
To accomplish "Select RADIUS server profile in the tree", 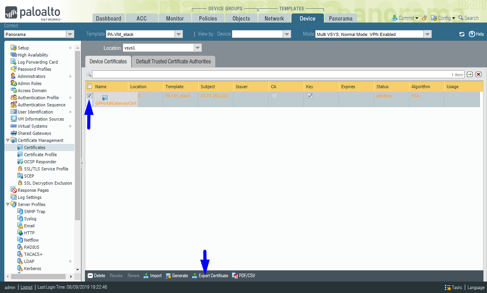I will [32, 247].
